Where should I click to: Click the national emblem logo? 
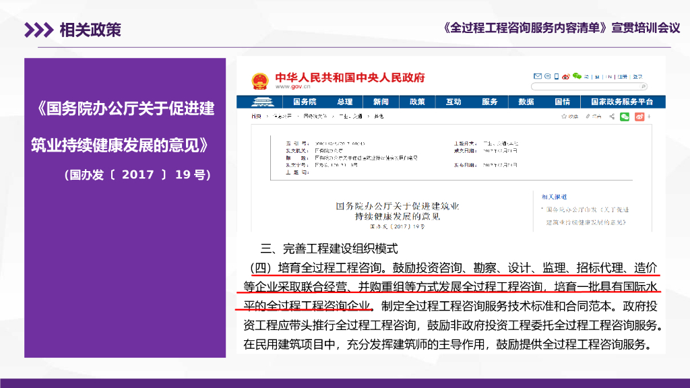pyautogui.click(x=260, y=81)
